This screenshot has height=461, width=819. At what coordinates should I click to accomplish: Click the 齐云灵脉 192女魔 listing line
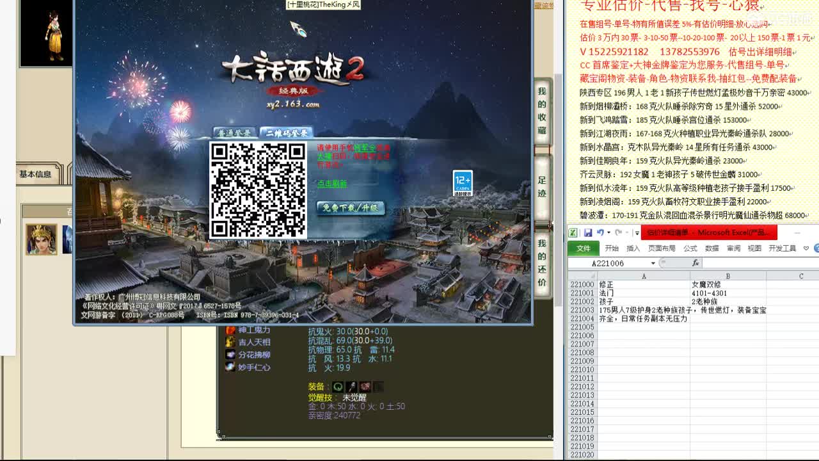tap(669, 174)
